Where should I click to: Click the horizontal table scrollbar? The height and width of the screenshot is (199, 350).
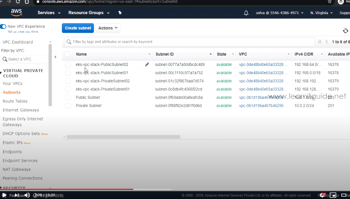[123, 137]
